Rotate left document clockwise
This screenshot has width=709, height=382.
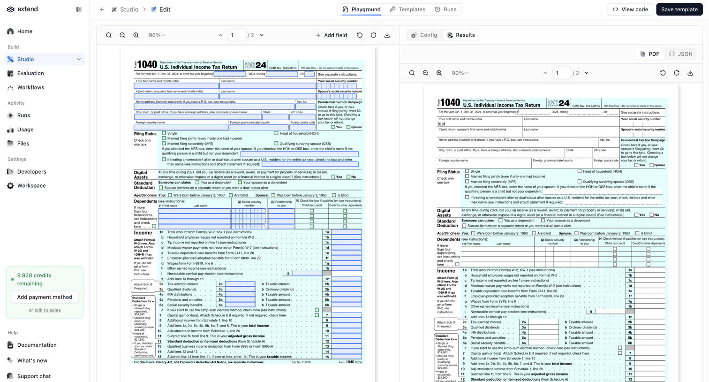coord(373,35)
